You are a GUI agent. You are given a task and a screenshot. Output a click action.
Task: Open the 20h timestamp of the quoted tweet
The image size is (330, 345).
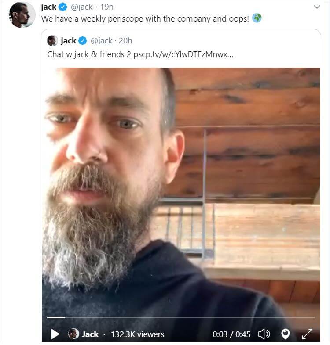click(125, 41)
